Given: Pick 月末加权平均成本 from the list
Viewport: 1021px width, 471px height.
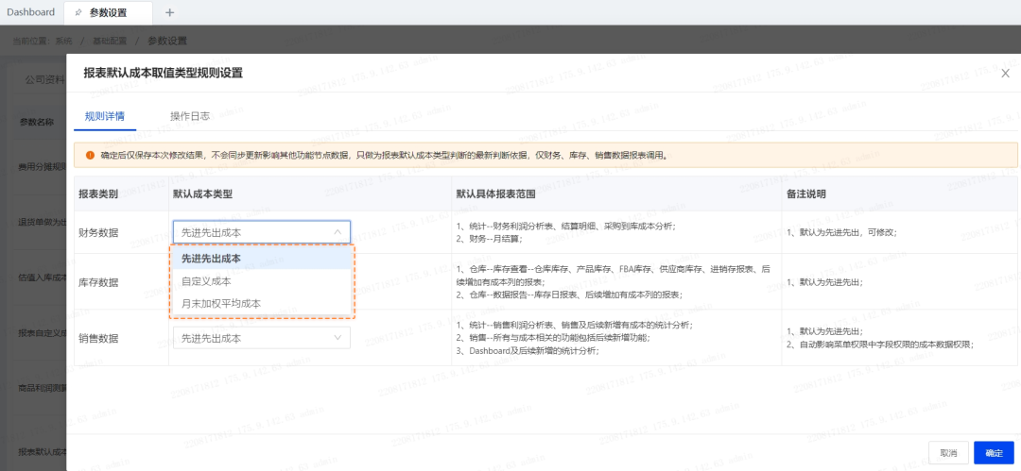Looking at the screenshot, I should 221,303.
